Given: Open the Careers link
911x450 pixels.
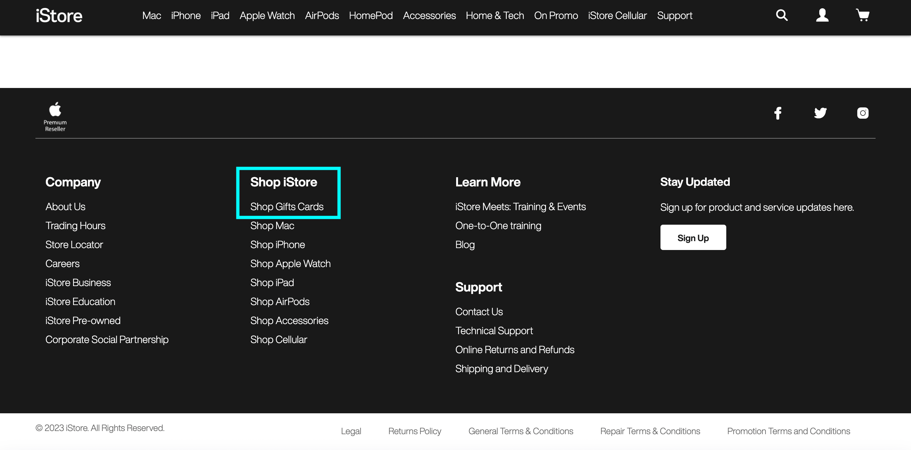Looking at the screenshot, I should click(62, 264).
